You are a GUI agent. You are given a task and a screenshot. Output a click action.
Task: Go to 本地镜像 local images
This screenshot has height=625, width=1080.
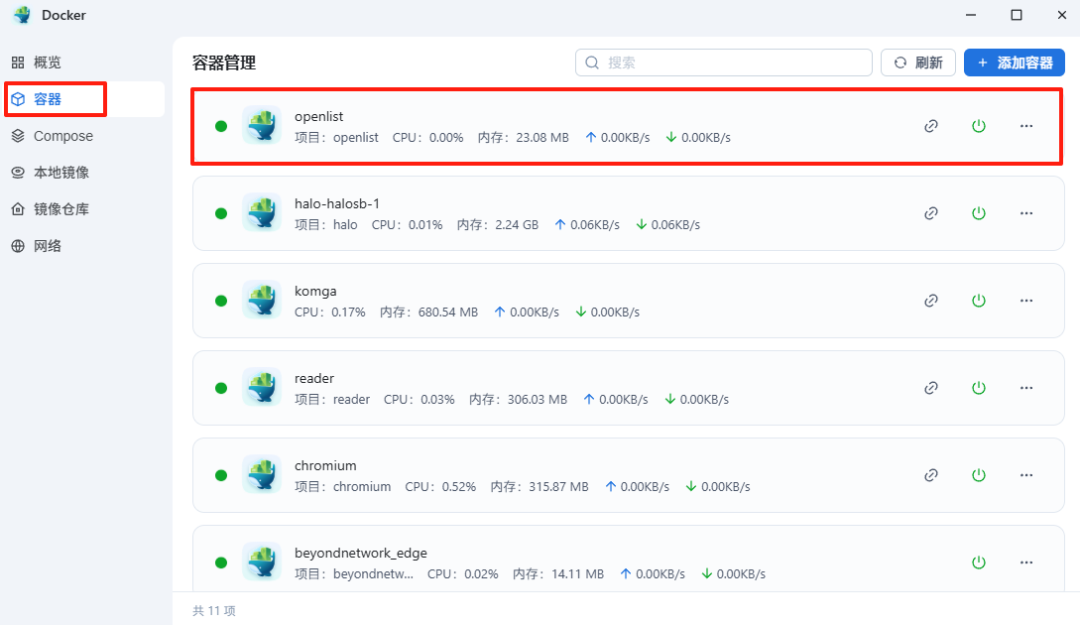point(84,173)
